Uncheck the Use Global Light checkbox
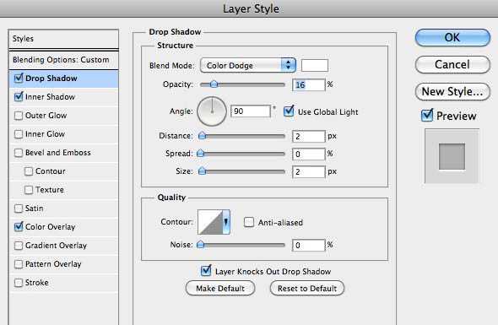This screenshot has width=498, height=325. (289, 111)
